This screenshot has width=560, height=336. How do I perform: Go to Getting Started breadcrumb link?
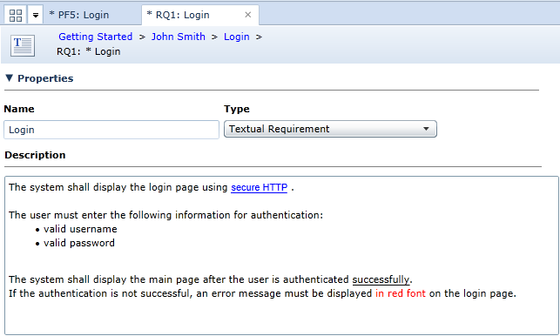[95, 37]
